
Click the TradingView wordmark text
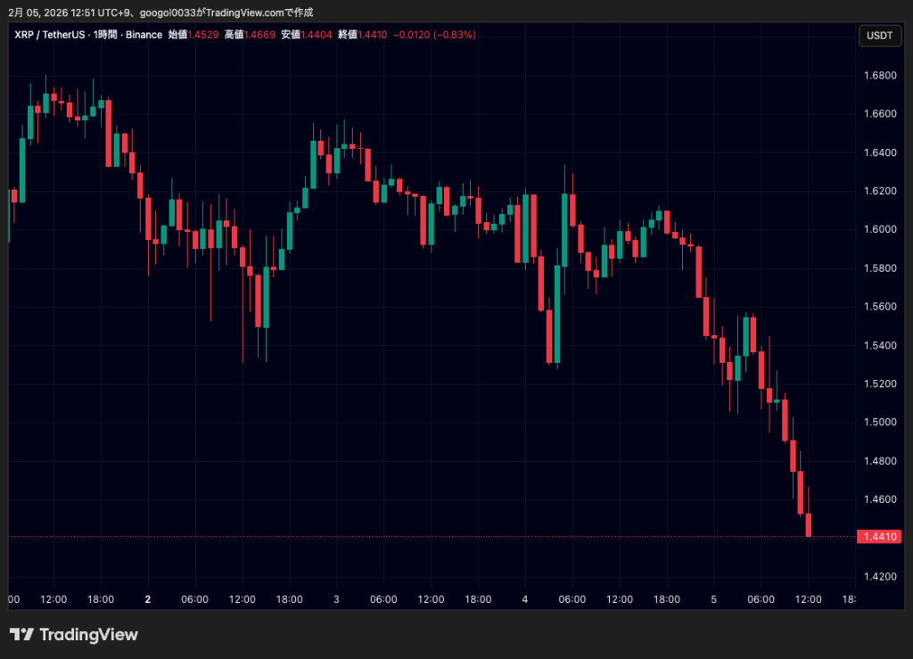tap(89, 635)
